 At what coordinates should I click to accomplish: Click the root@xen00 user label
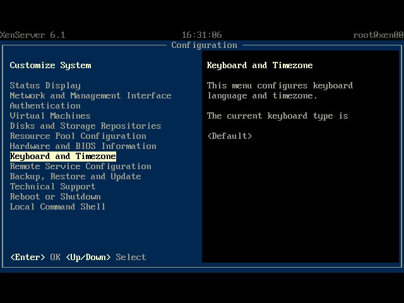[x=378, y=35]
